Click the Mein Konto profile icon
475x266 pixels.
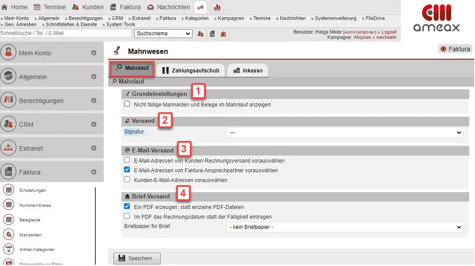click(x=8, y=53)
